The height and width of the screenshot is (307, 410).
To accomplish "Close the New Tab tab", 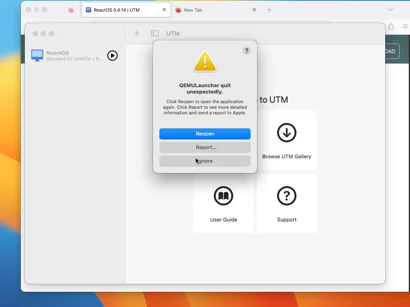I will tap(254, 10).
